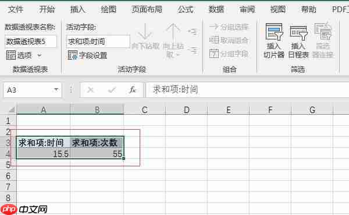
Task: Switch to the 开始 tab
Action: click(47, 9)
